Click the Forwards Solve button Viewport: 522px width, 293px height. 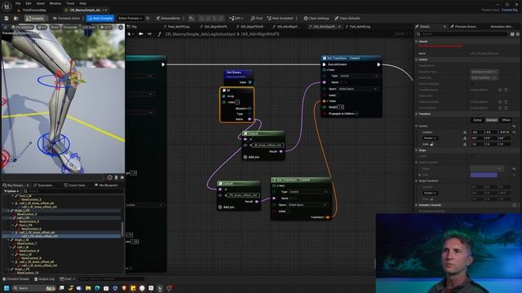point(67,18)
